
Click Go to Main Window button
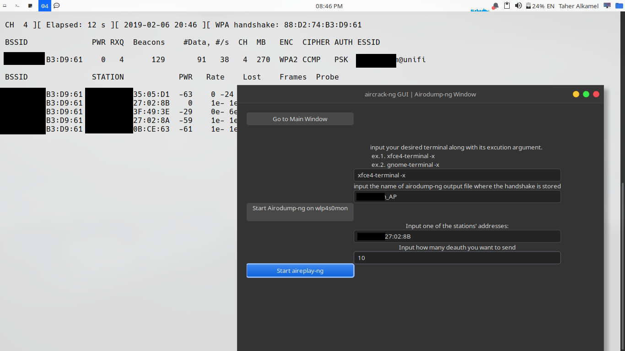(x=300, y=119)
